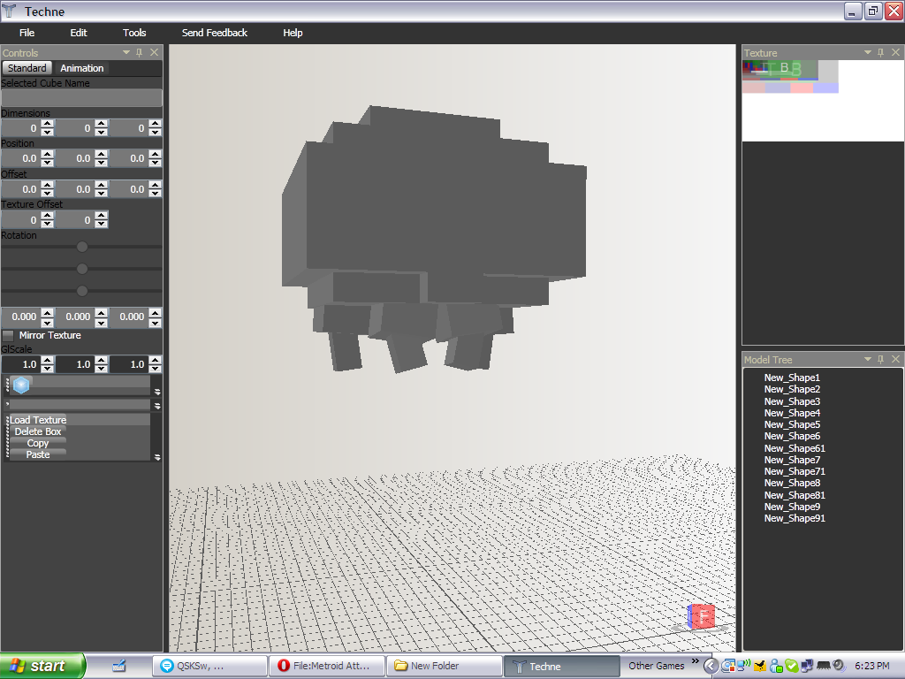Click the Load Texture button
Image resolution: width=905 pixels, height=679 pixels.
[x=38, y=420]
